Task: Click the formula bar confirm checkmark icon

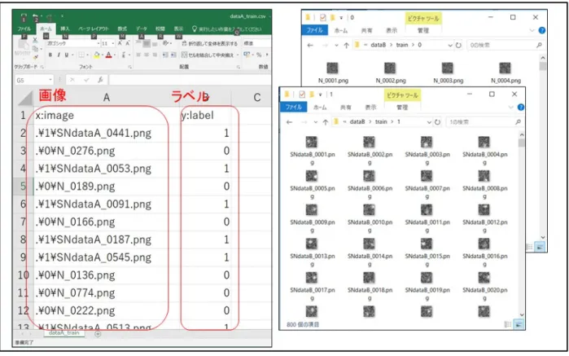Action: click(x=86, y=80)
